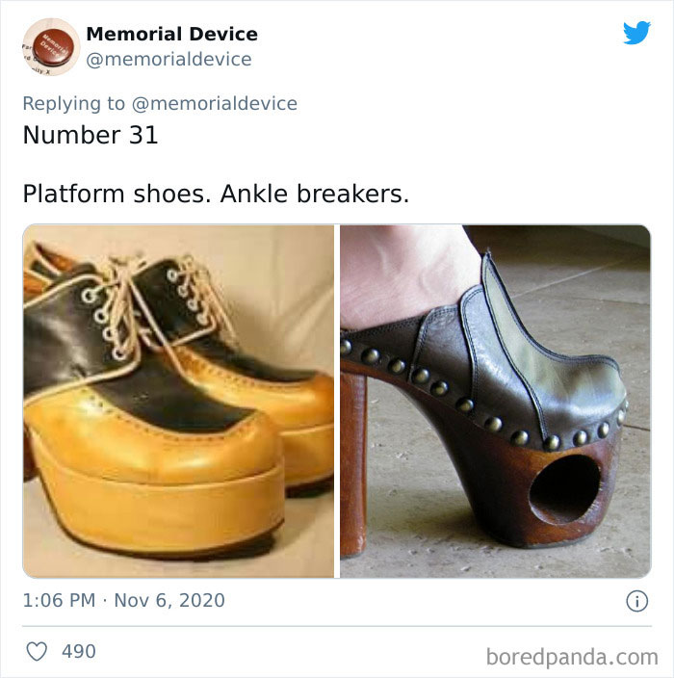Click the blue Twitter bird logo
This screenshot has height=678, width=674.
(x=636, y=33)
